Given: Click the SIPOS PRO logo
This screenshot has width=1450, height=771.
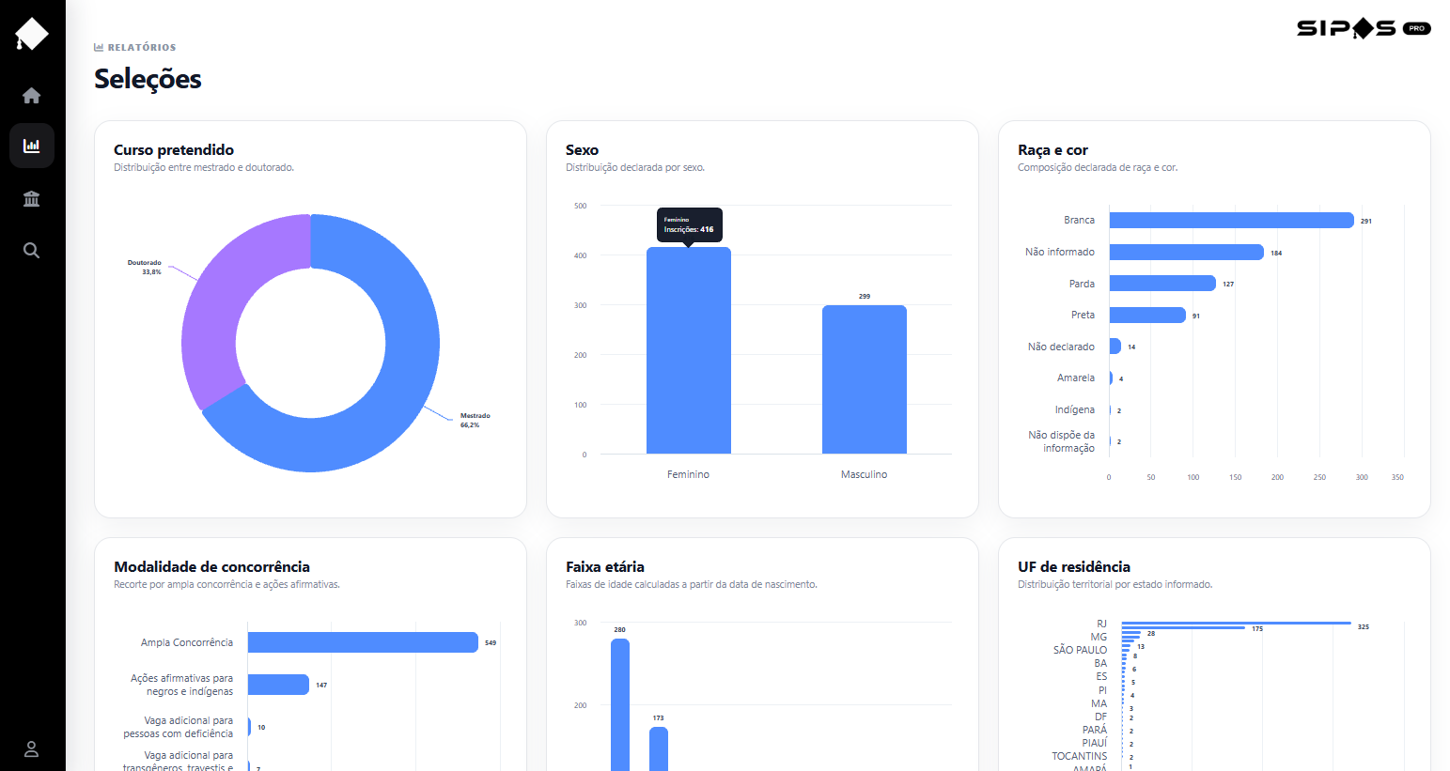Looking at the screenshot, I should click(x=1364, y=28).
